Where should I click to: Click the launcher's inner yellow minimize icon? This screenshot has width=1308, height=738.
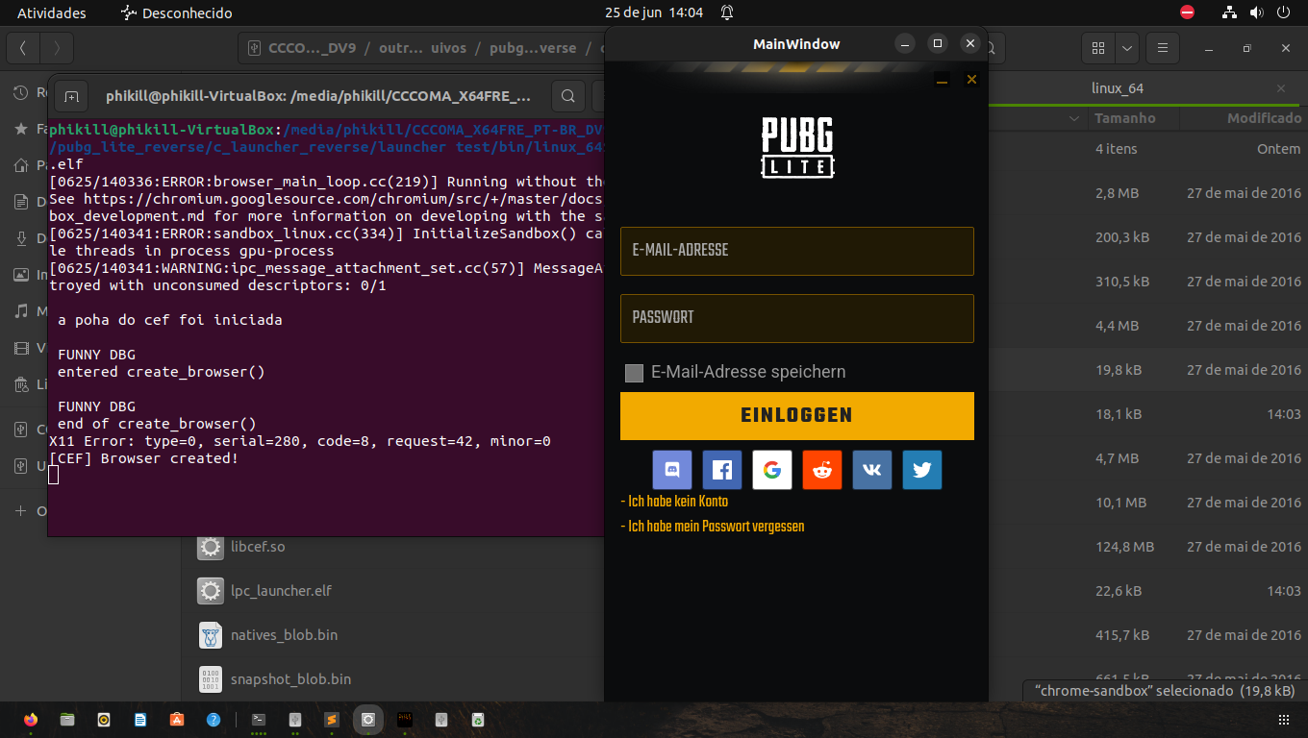click(x=943, y=80)
